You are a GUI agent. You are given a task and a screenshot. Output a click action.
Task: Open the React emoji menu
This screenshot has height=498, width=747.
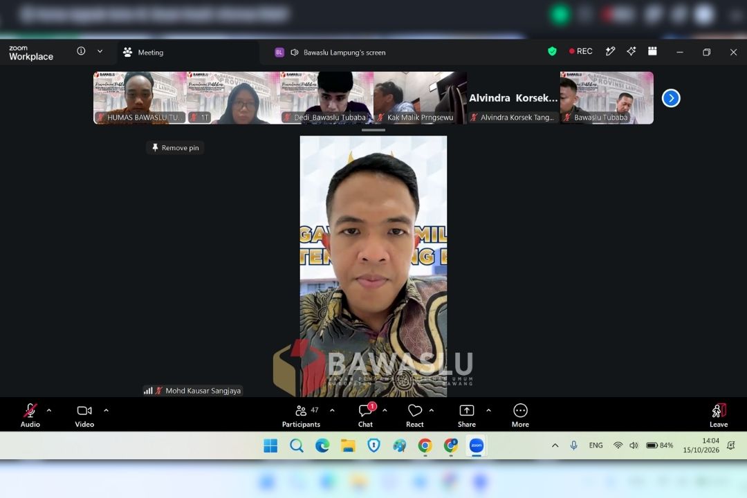pos(414,415)
